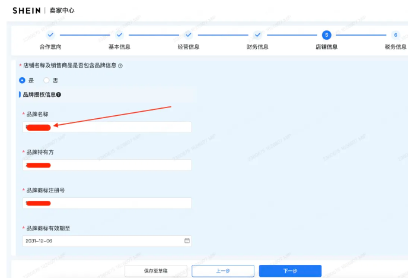This screenshot has width=408, height=278.
Task: Click the 品牌商标注册号 field label
Action: (x=46, y=190)
